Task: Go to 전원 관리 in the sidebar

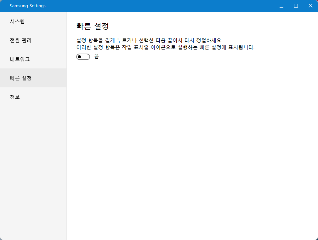Action: [x=21, y=40]
